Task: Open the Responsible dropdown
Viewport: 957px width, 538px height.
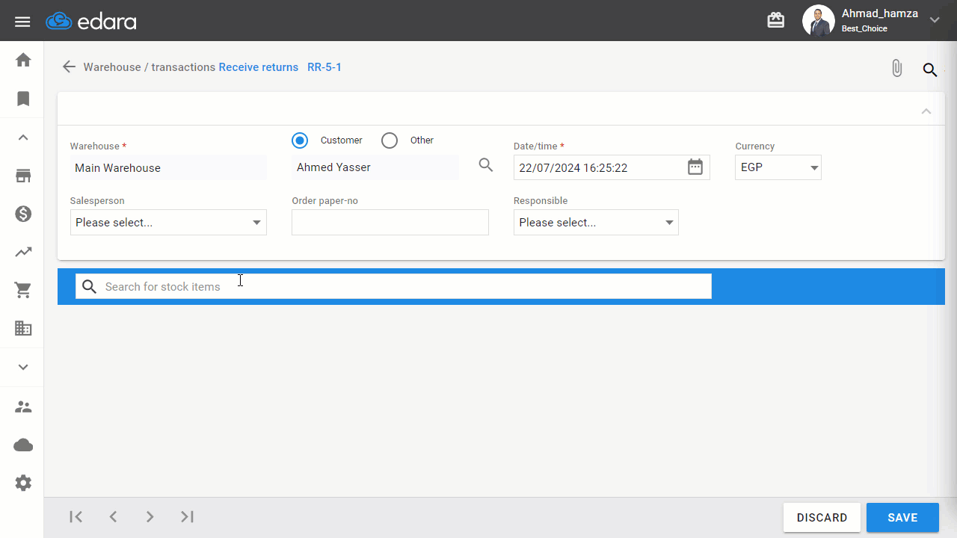Action: [x=596, y=223]
